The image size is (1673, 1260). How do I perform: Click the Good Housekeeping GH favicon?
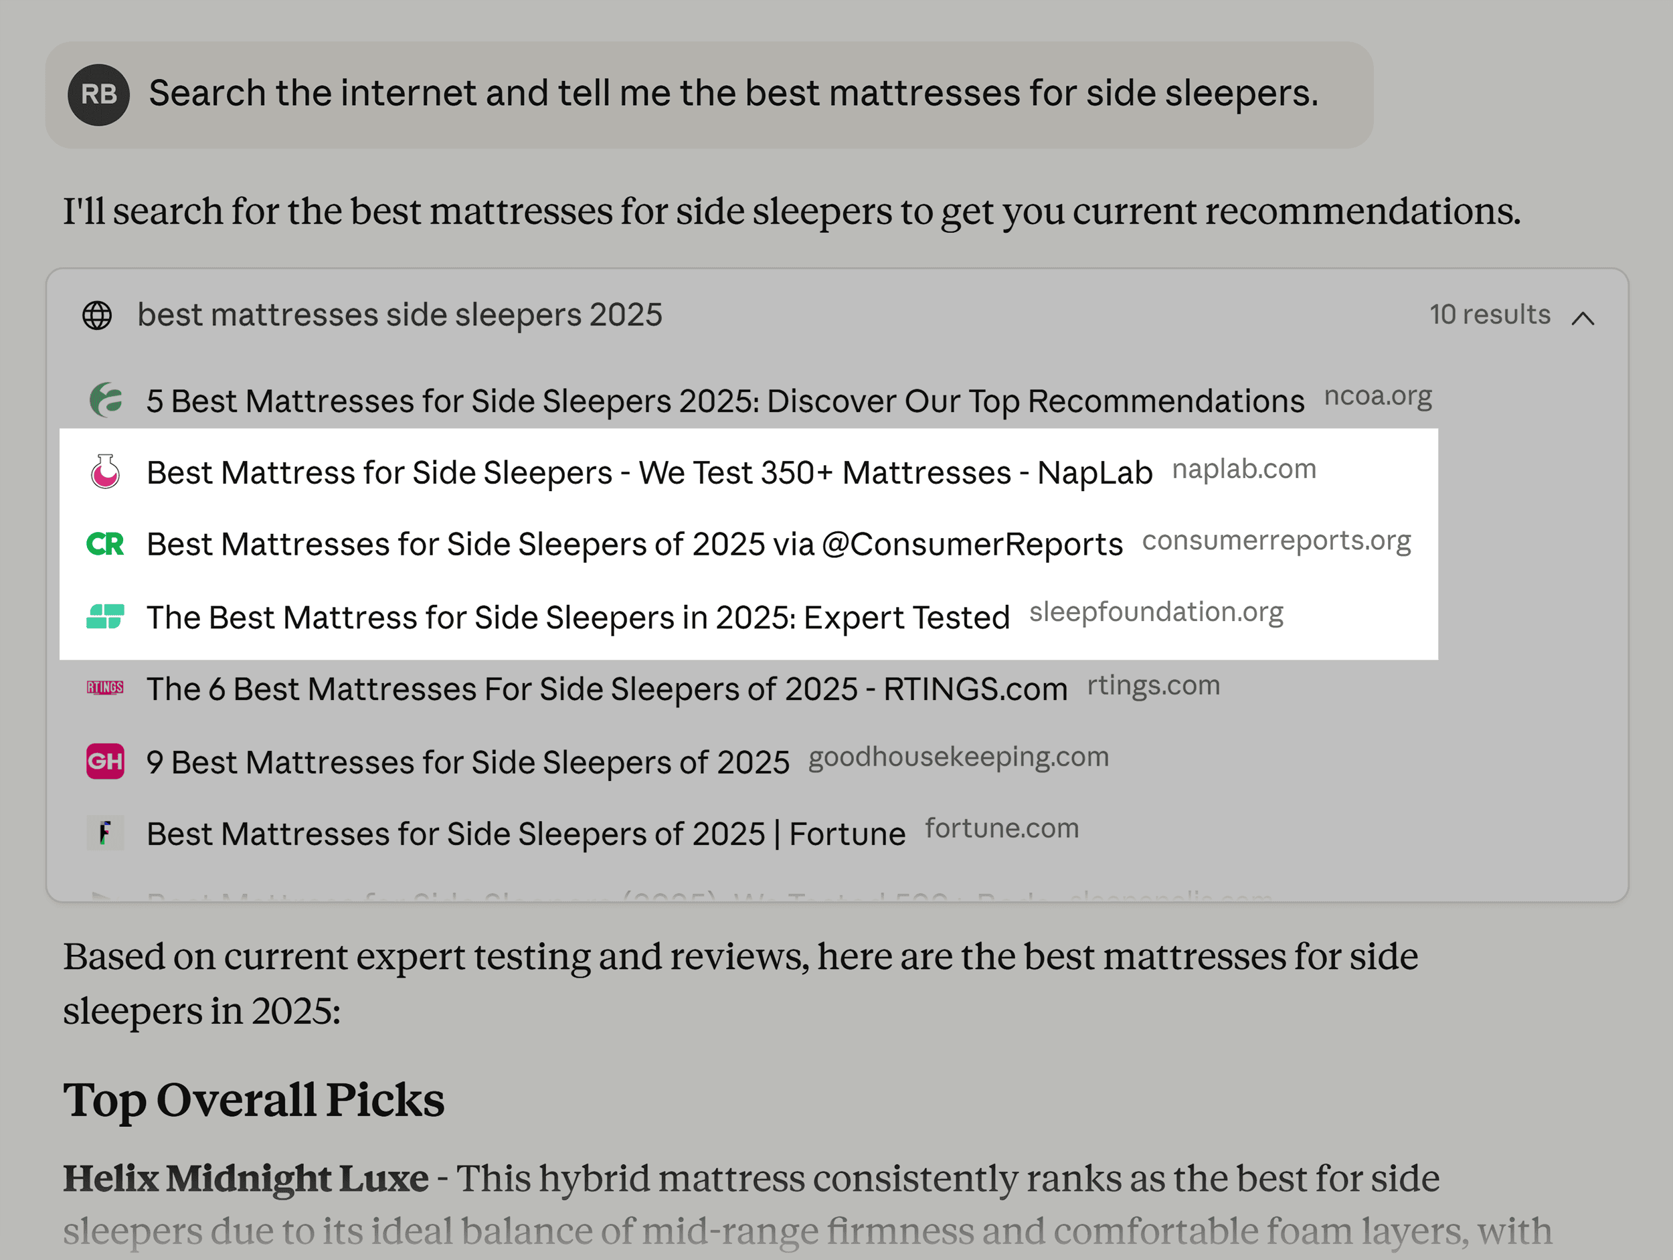click(x=105, y=761)
